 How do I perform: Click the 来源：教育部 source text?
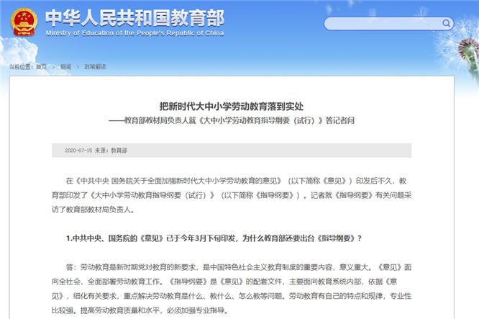coord(111,150)
